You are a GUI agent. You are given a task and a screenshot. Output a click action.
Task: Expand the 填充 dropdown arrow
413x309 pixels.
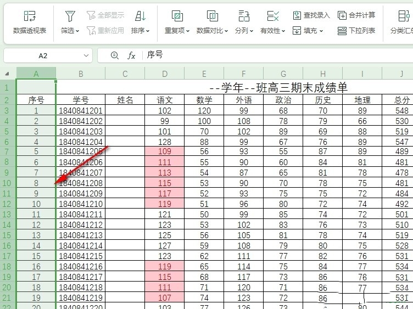coord(321,31)
